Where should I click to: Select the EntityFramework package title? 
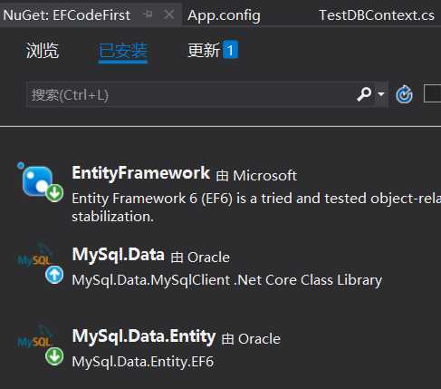(x=140, y=173)
